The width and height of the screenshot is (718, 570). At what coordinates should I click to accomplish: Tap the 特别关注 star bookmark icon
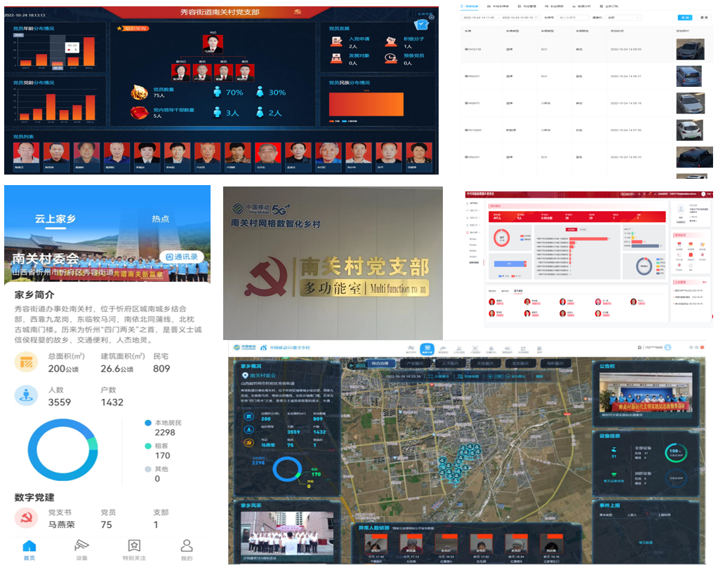coord(133,546)
